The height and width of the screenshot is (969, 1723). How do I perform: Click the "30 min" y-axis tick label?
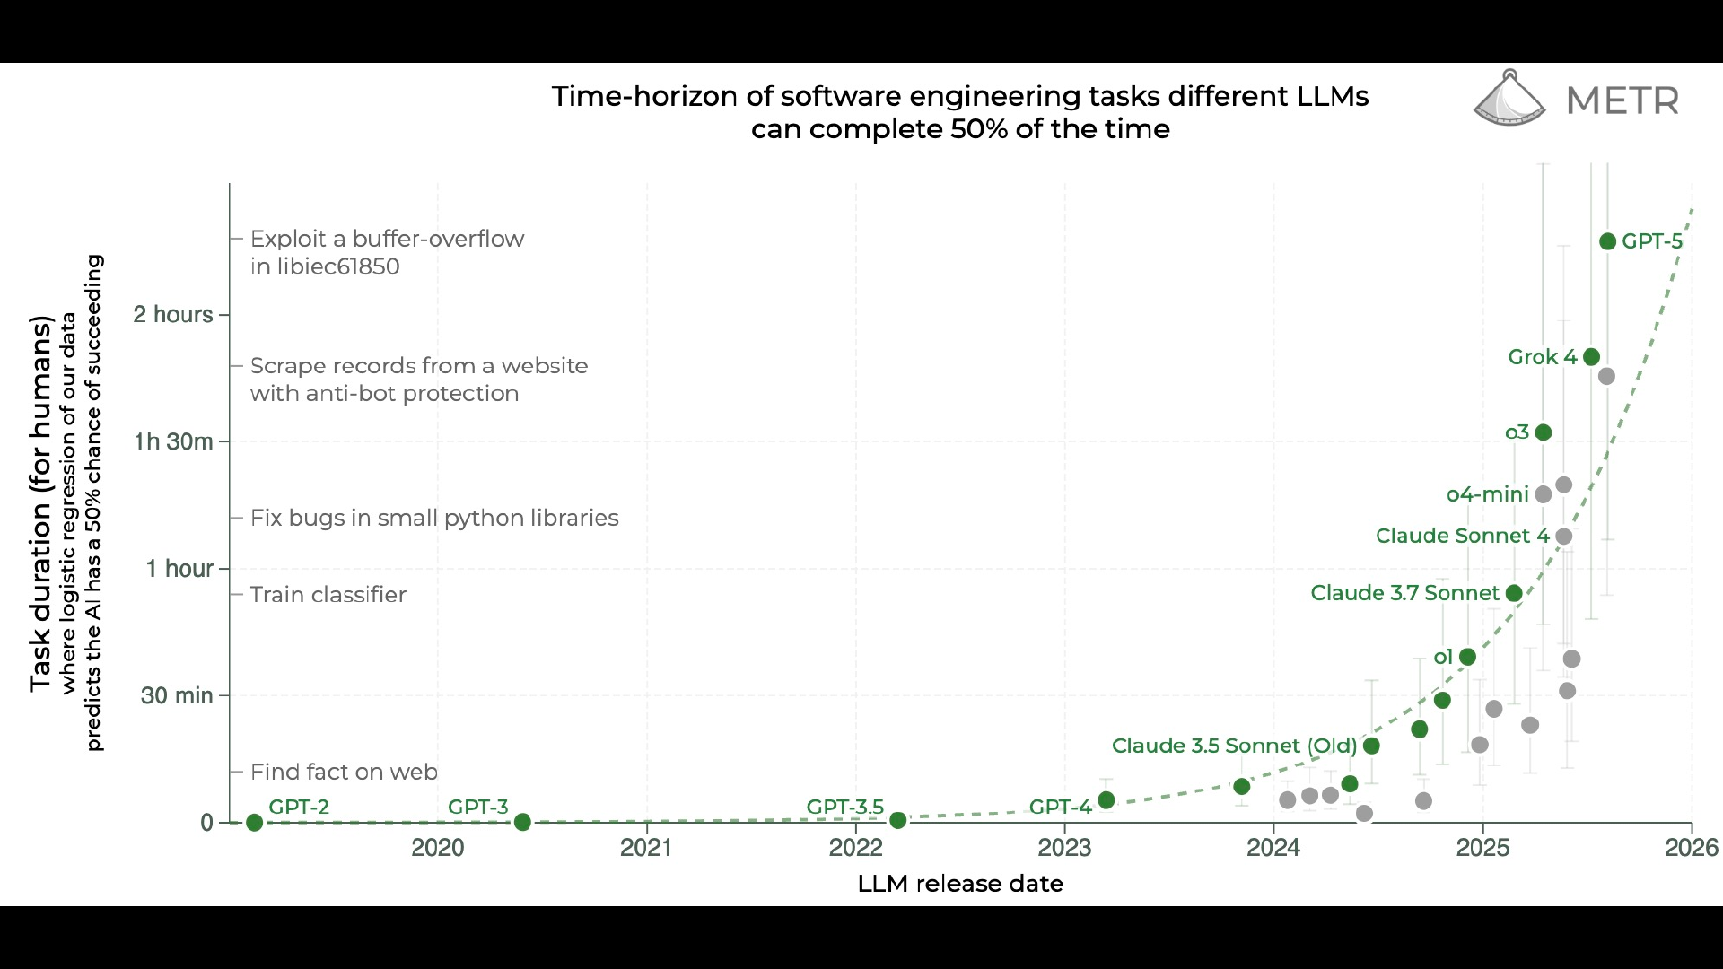177,695
